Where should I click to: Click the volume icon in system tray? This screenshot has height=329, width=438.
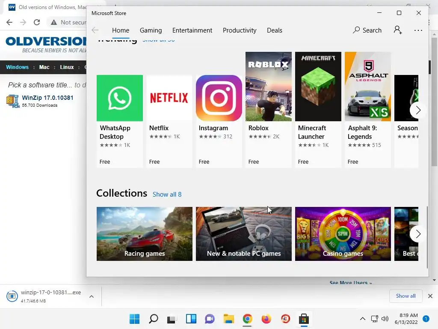(x=385, y=319)
